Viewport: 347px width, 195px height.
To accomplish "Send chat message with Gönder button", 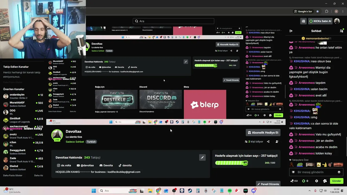I will (336, 181).
